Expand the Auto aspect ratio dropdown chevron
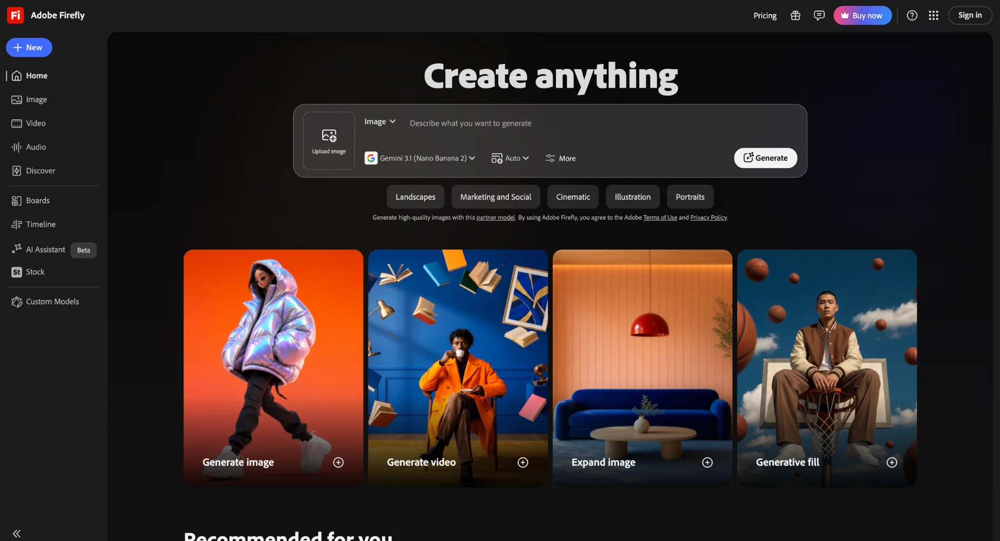The image size is (1000, 541). [526, 158]
